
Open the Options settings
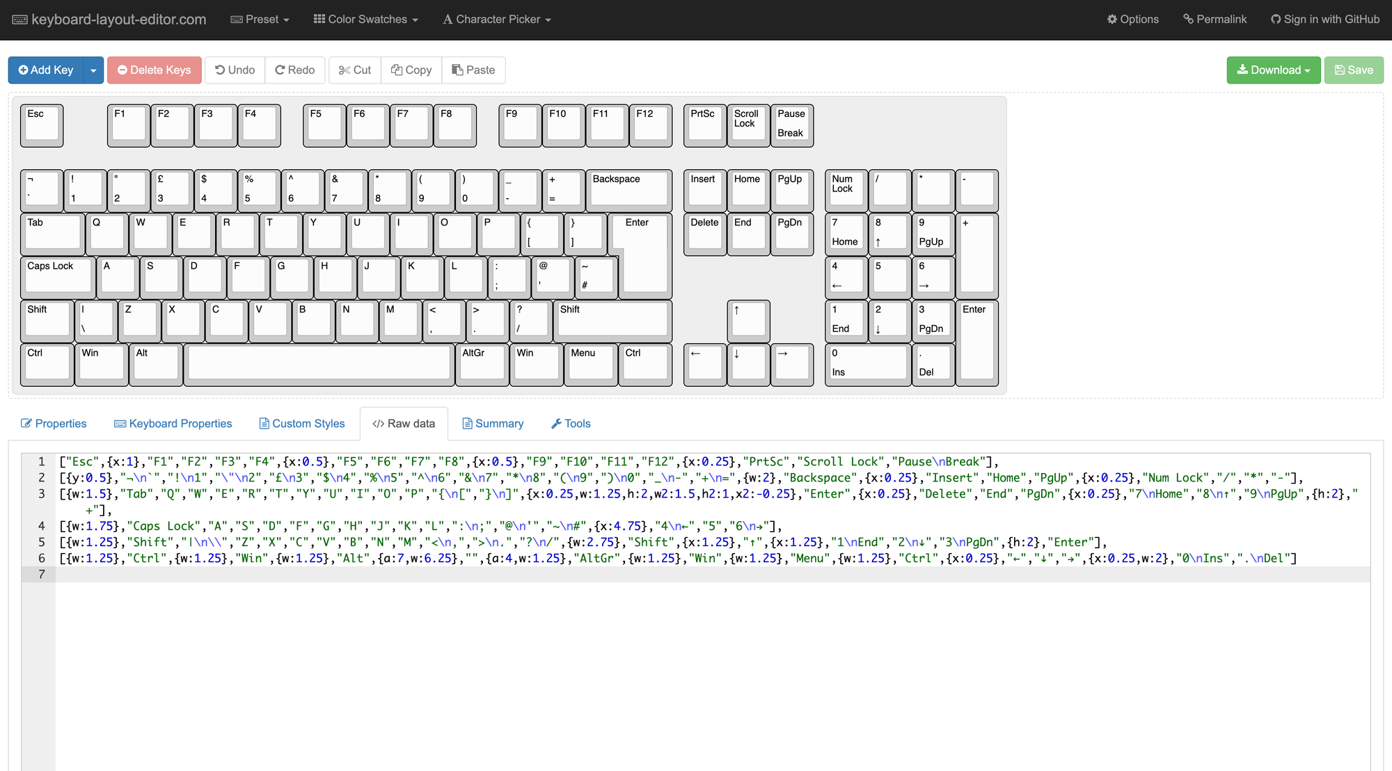pos(1132,19)
